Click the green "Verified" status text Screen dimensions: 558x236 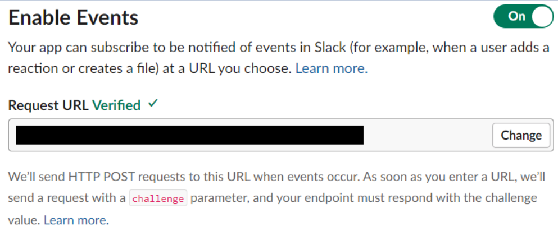[116, 105]
